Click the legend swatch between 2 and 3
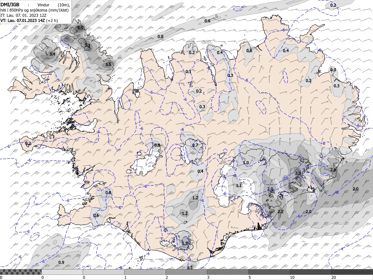Screen dimensions: 373x280 click(x=186, y=272)
